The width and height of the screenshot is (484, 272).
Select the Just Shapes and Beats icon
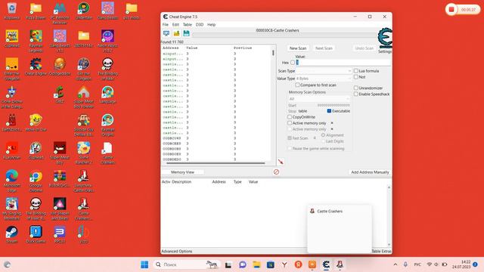(x=60, y=209)
